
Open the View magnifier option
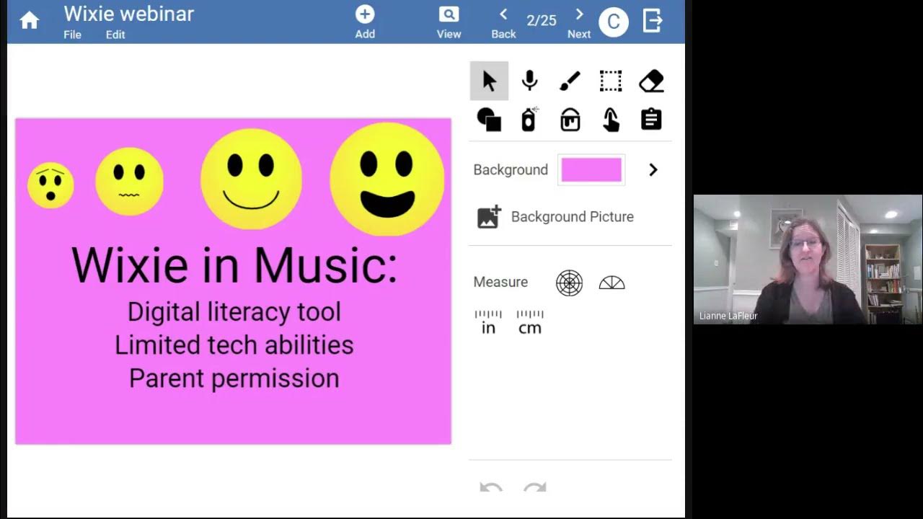pos(449,14)
